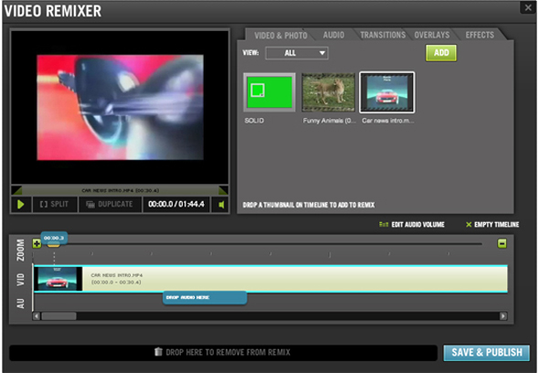Switch to the Audio tab

coord(333,35)
